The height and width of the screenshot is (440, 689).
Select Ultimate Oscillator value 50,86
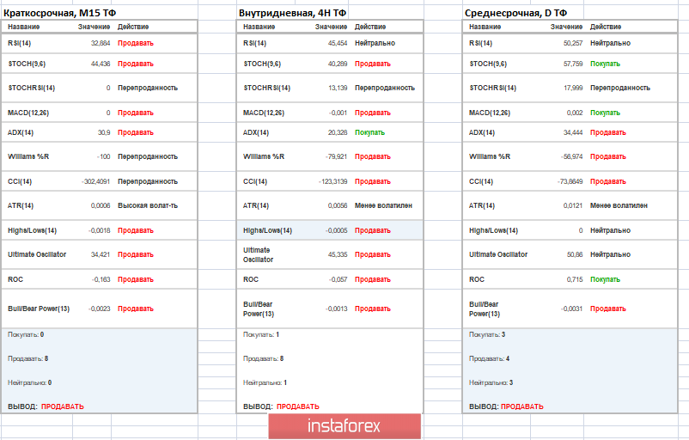(x=575, y=254)
